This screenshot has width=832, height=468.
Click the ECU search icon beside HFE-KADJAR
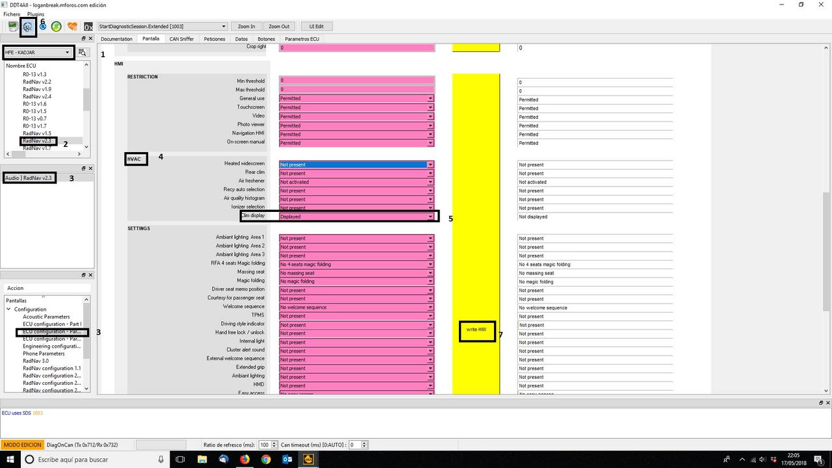(82, 52)
